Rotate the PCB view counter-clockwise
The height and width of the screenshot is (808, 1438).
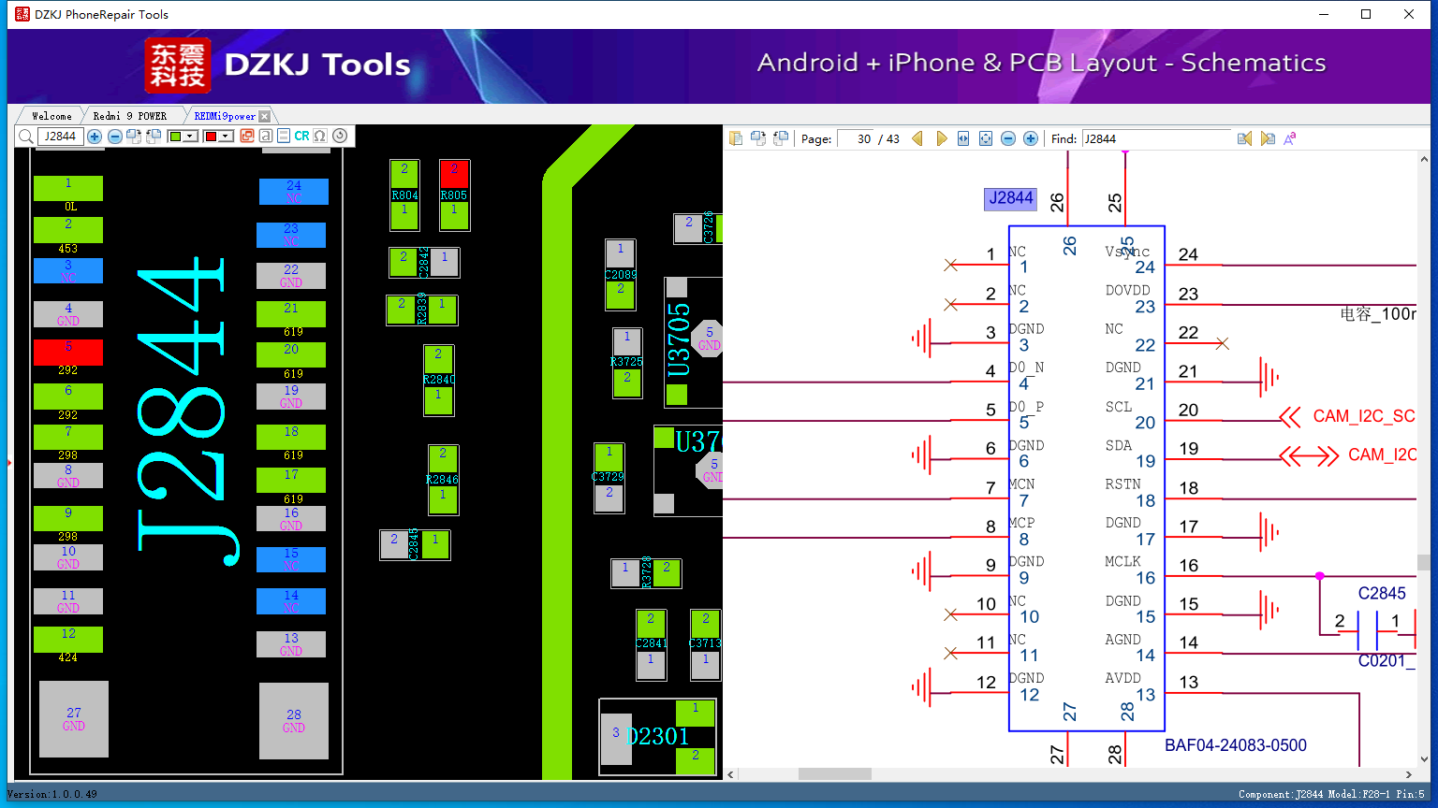[154, 137]
